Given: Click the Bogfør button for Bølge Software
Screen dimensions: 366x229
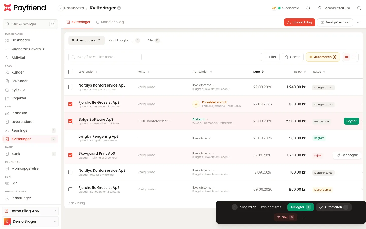Looking at the screenshot, I should 352,121.
